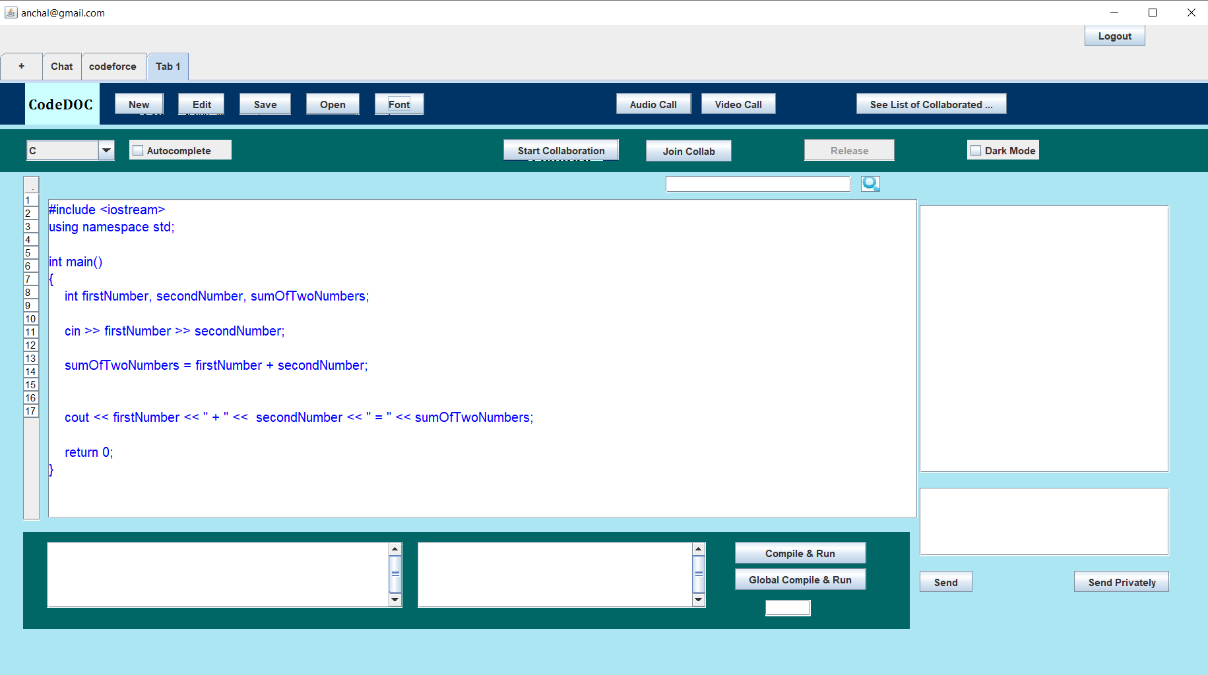Start an Audio Call
1208x675 pixels.
point(653,104)
